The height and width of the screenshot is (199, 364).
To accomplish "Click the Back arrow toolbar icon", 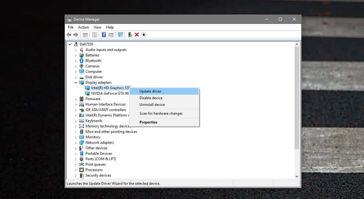I will tap(69, 35).
